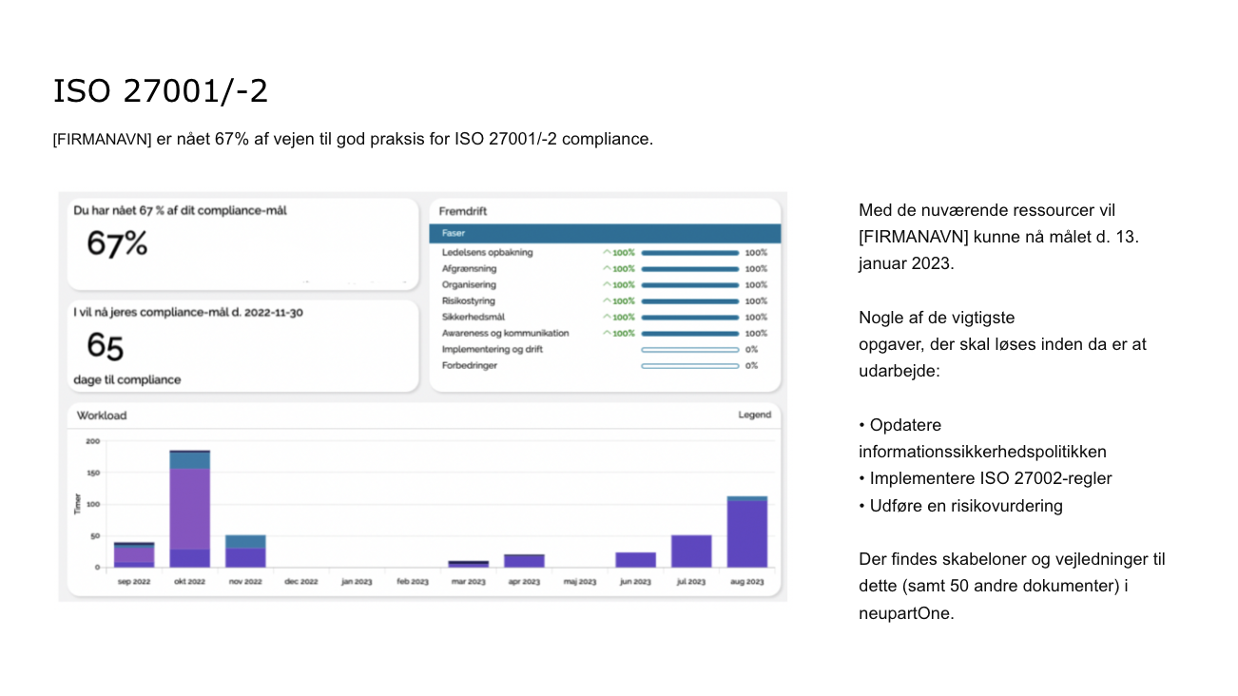
Task: Select the Implementering og drift phase label
Action: [493, 350]
